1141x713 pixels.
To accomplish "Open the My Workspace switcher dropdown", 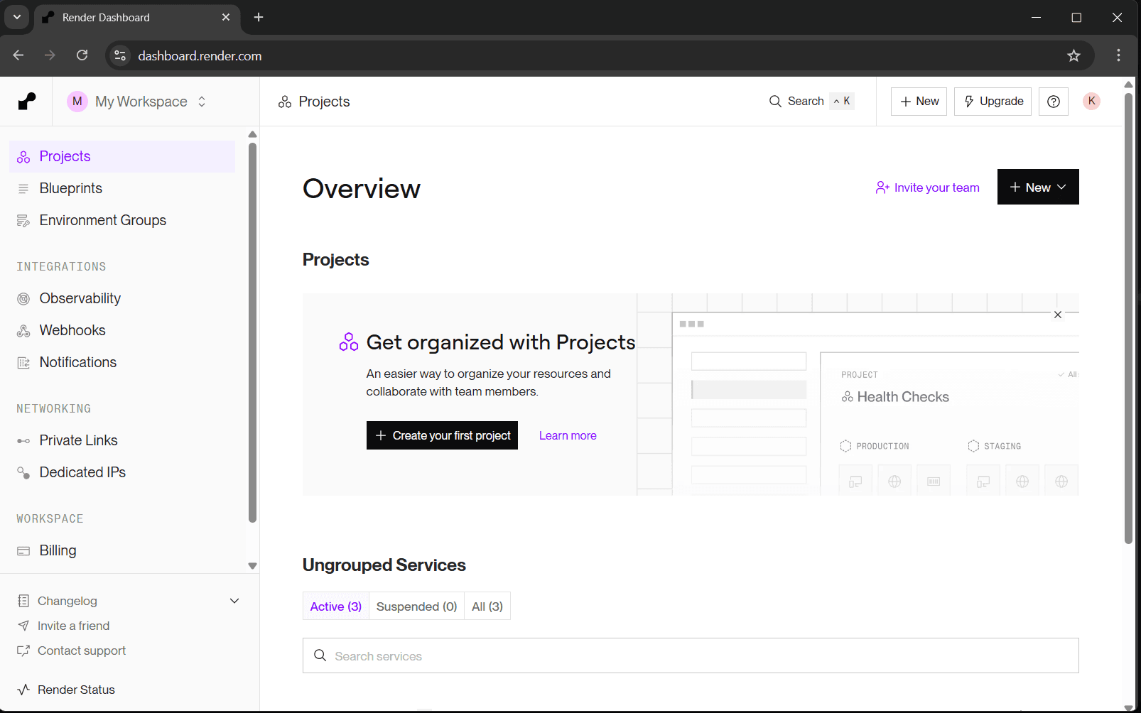I will point(137,102).
